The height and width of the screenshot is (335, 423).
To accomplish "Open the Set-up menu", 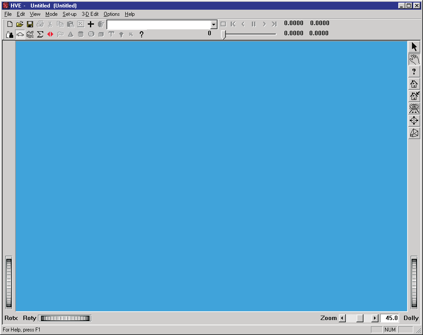I will click(x=70, y=14).
